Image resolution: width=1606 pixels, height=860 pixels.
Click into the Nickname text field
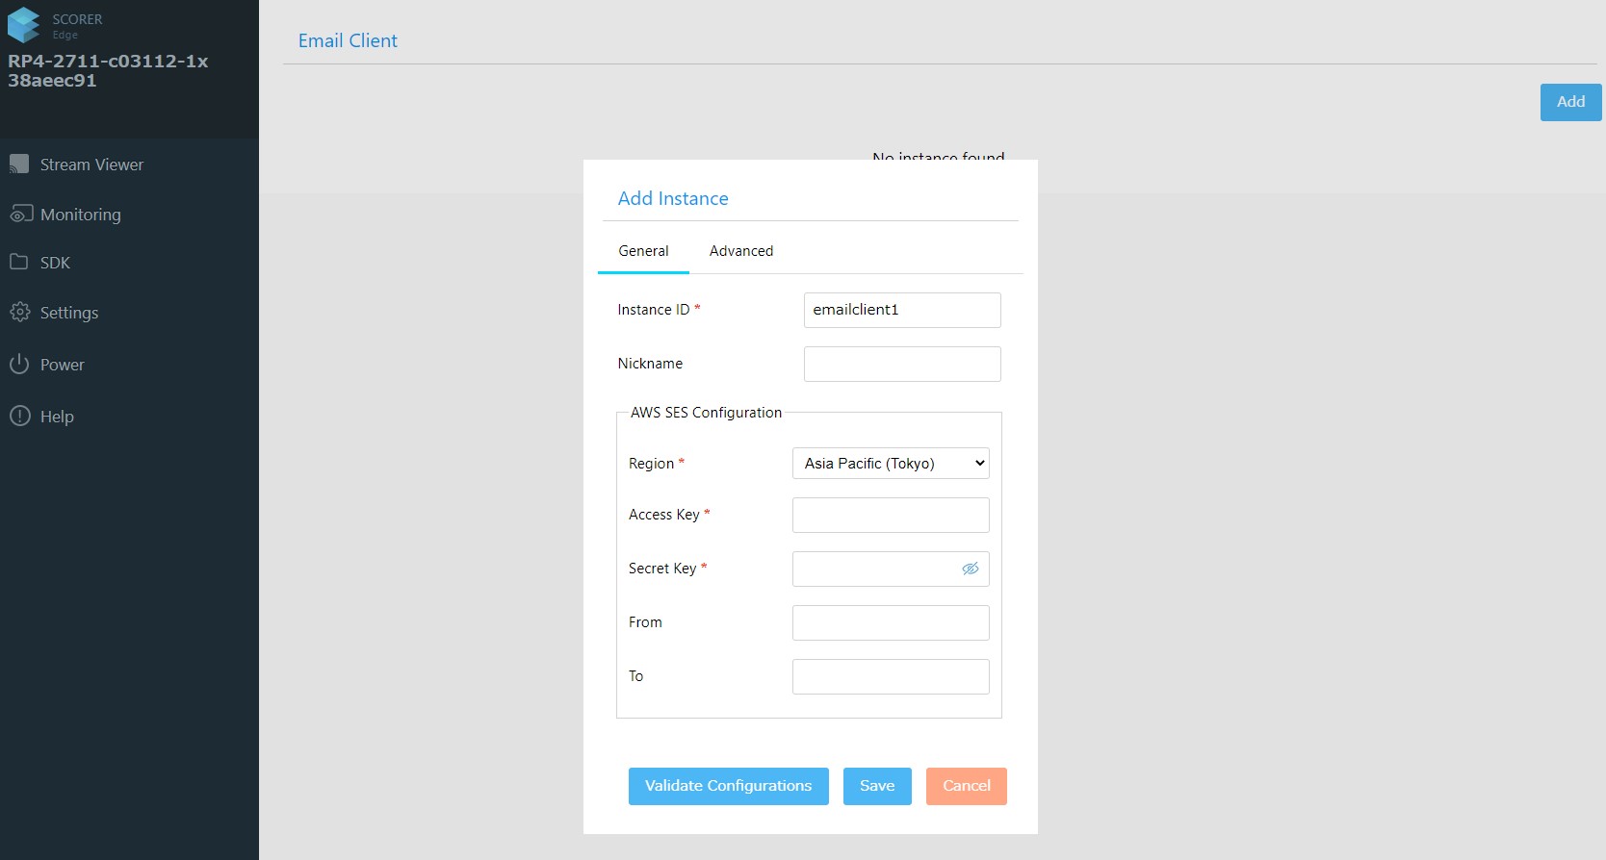tap(901, 364)
